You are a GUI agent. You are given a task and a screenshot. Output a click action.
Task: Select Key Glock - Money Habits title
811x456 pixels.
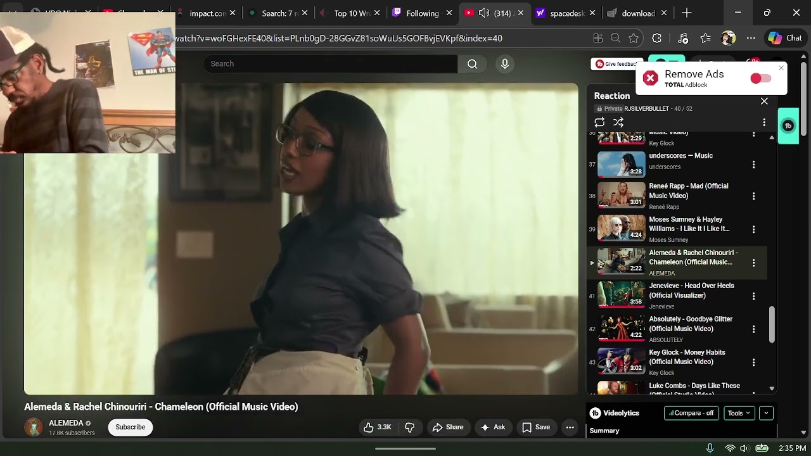click(x=687, y=357)
